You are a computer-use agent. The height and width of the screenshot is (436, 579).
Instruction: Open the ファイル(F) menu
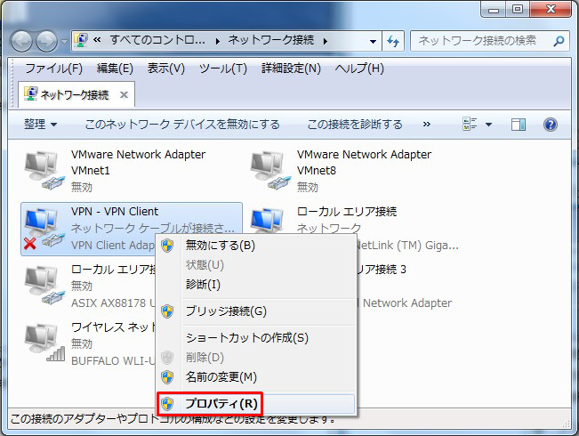point(53,69)
